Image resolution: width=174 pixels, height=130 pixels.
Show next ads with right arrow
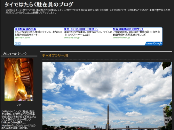coord(19,43)
